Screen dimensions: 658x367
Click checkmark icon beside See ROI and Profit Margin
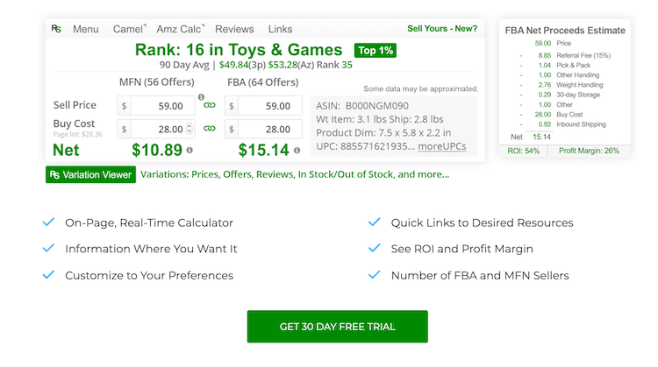point(375,249)
